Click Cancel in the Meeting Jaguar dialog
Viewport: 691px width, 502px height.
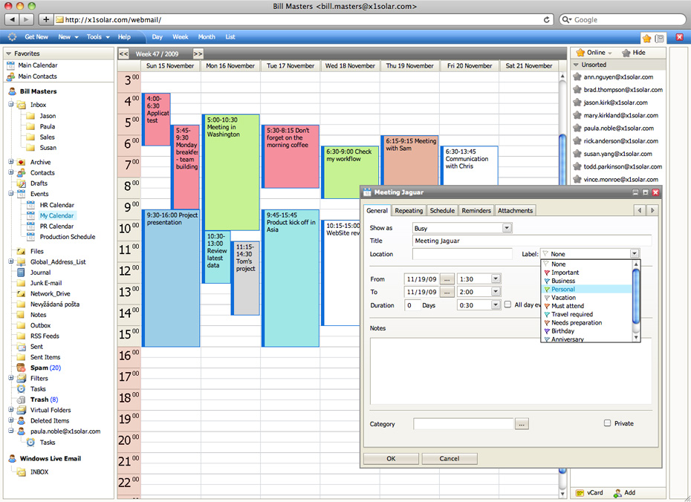point(449,459)
